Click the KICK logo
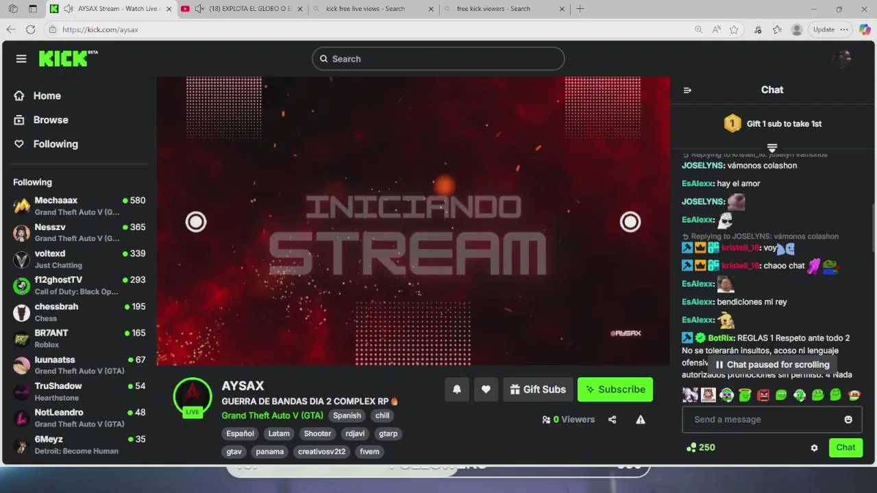The width and height of the screenshot is (877, 493). point(68,58)
